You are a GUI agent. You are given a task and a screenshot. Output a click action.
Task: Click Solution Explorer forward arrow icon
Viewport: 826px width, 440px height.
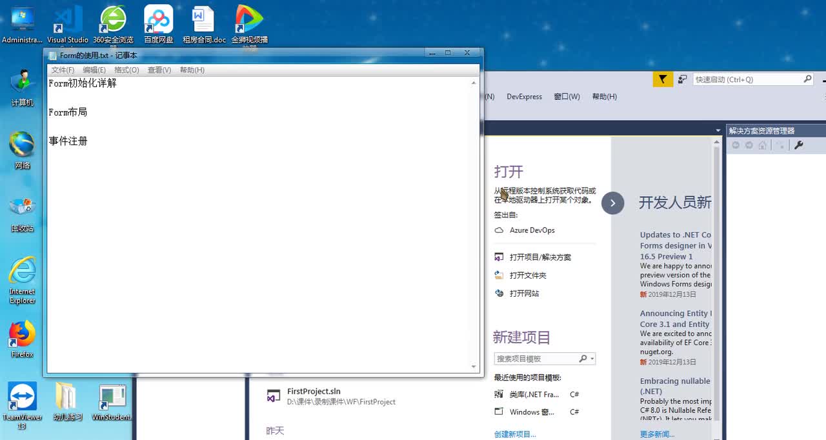749,145
